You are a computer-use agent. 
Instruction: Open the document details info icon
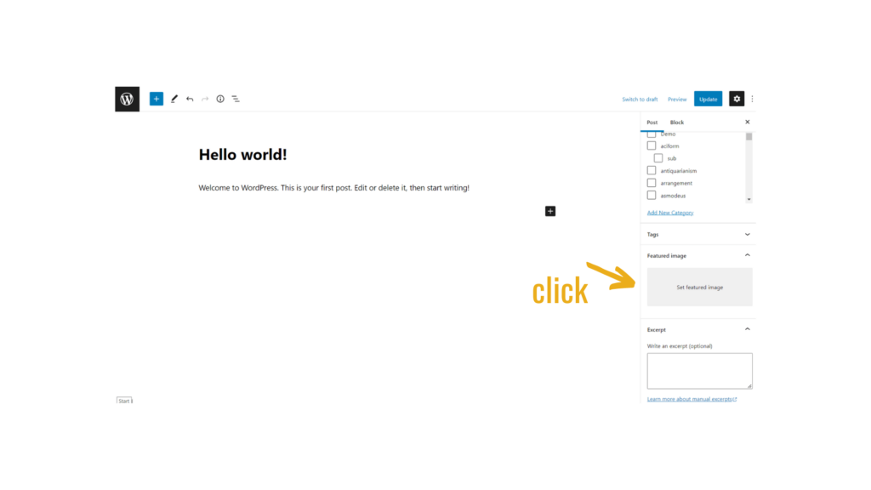[x=220, y=99]
